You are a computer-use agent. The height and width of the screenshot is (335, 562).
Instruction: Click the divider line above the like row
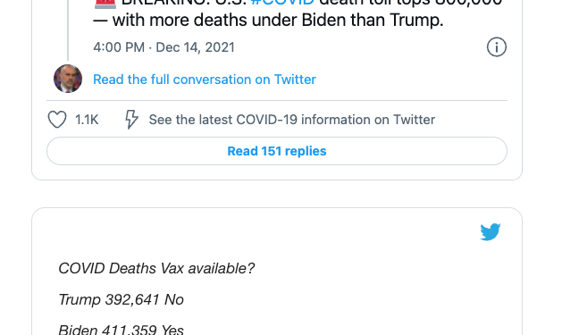pos(277,101)
